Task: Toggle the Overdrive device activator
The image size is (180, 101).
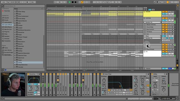Action: click(x=28, y=74)
